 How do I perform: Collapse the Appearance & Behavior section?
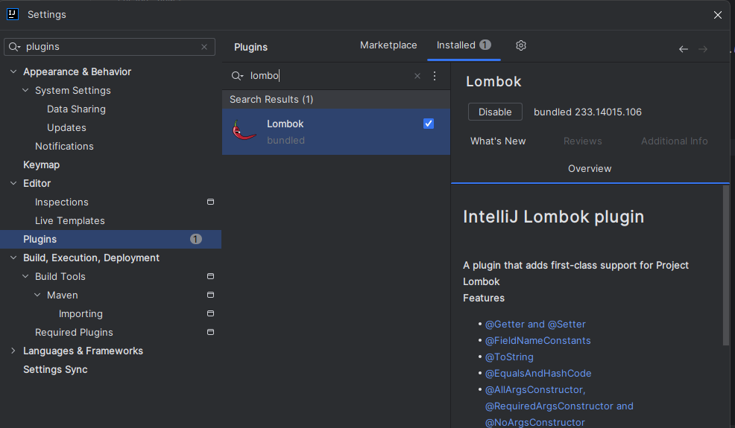13,71
